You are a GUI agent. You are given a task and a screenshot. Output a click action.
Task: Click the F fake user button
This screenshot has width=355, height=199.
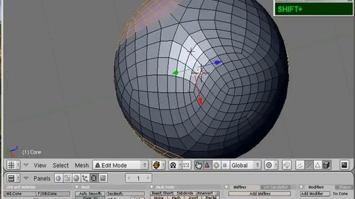click(39, 194)
